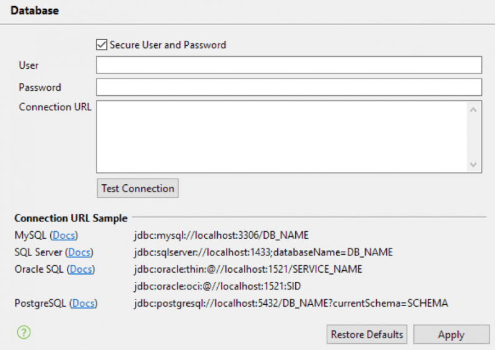
Task: Toggle the Secure User and Password checkbox
Action: tap(102, 45)
